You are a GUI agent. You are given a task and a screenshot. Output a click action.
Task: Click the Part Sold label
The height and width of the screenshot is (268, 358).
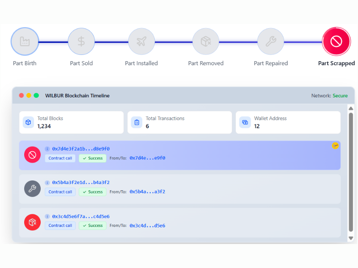81,63
